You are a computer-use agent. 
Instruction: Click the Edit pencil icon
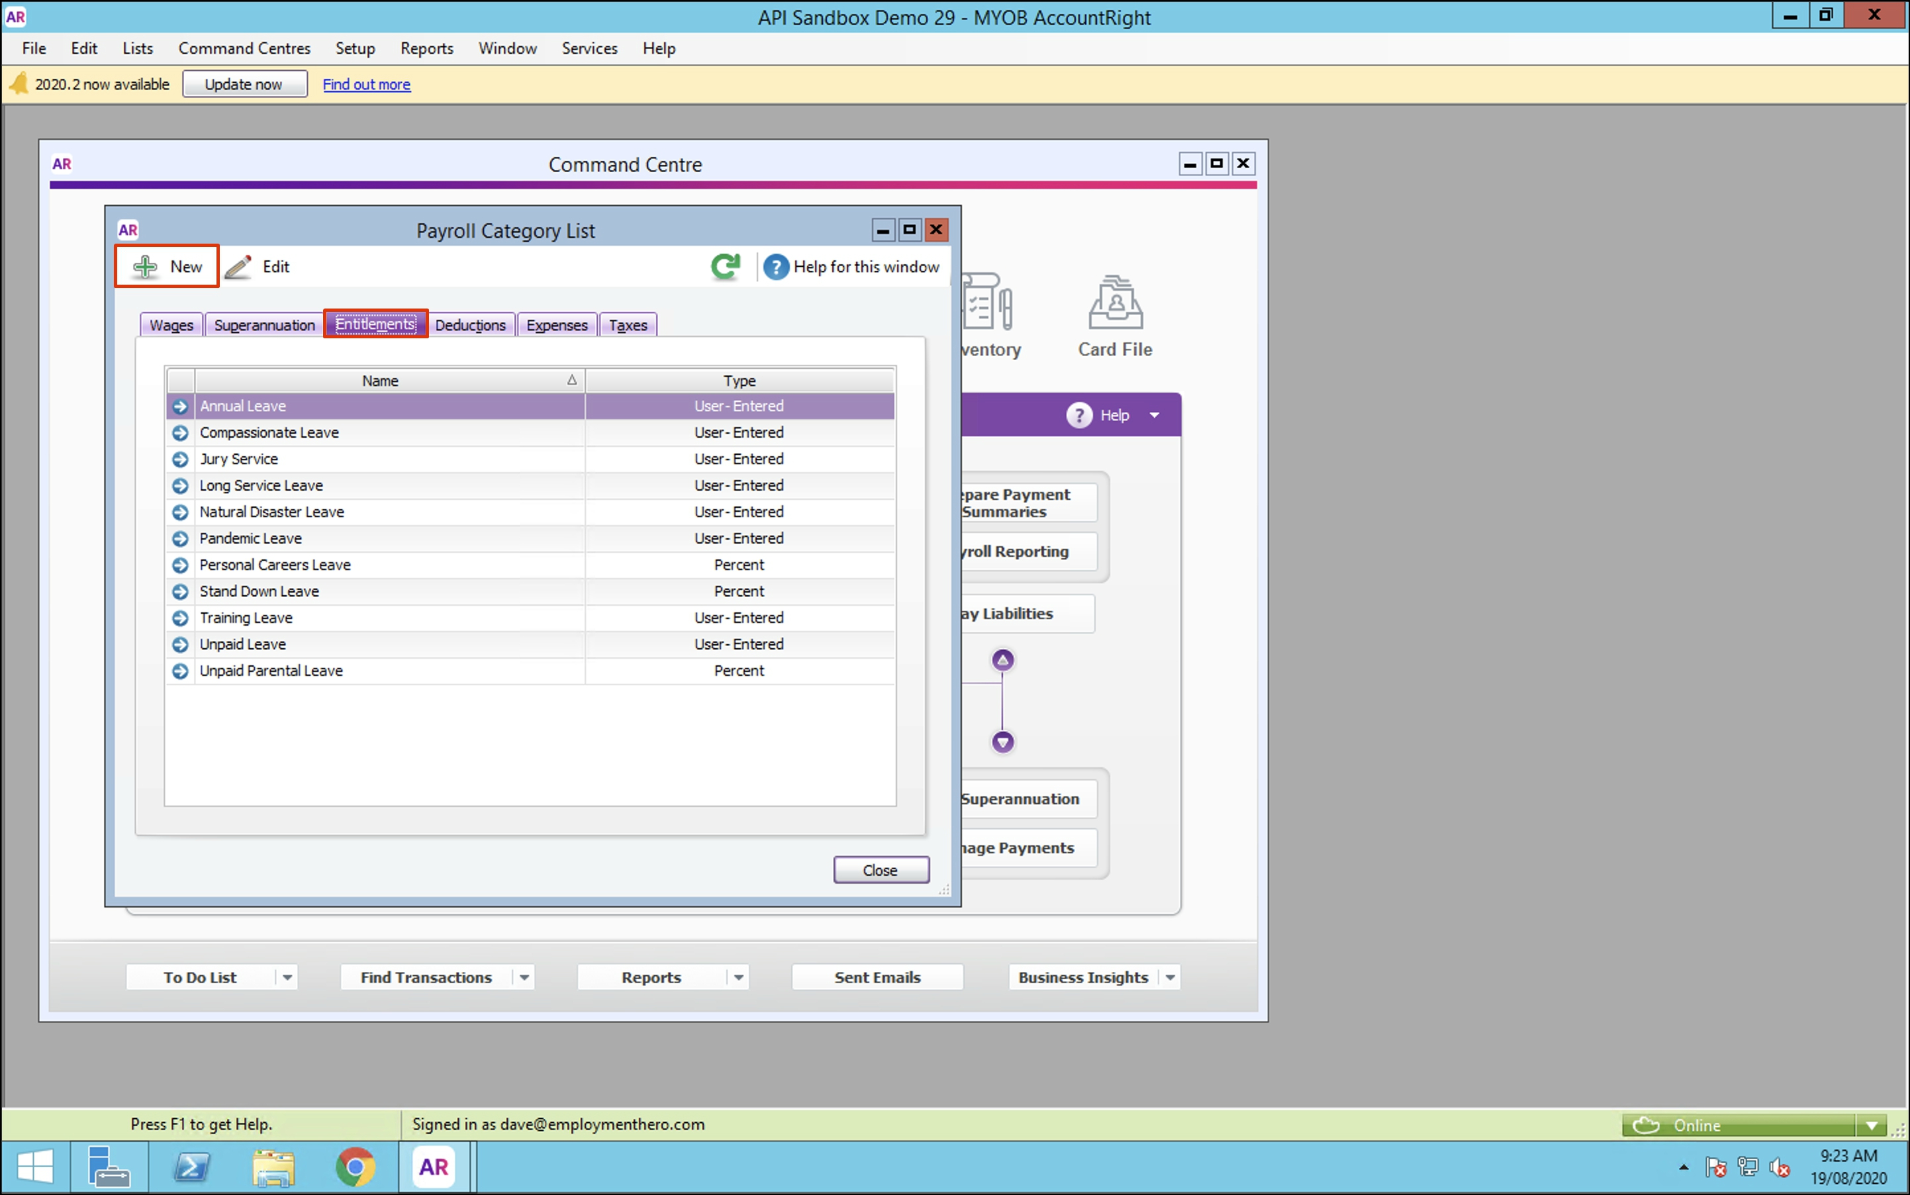click(238, 267)
